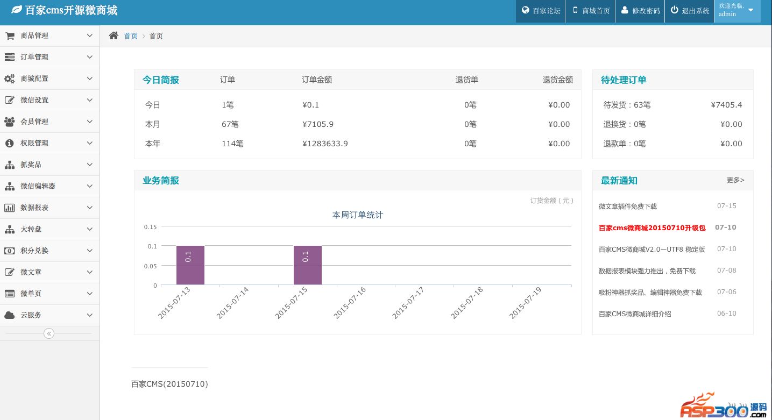This screenshot has height=420, width=772.
Task: Click the 退出系统 logout button
Action: [x=690, y=11]
